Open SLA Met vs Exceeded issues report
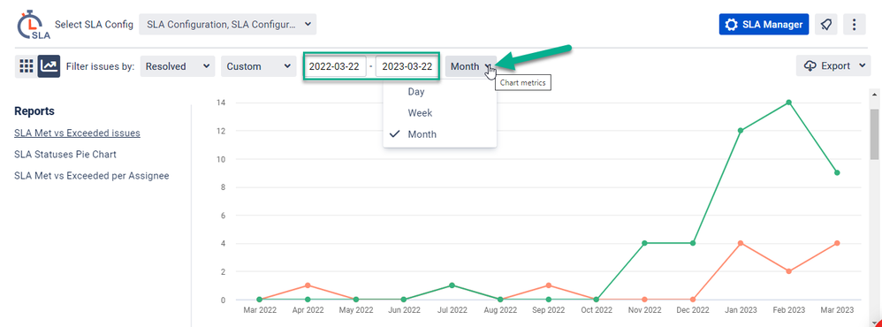 click(x=77, y=133)
